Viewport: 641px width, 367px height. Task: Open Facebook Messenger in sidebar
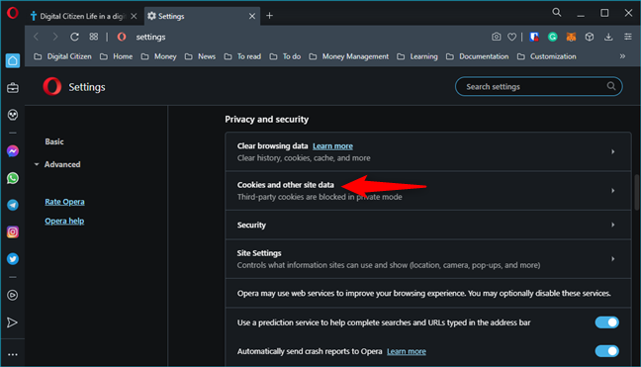[x=13, y=151]
